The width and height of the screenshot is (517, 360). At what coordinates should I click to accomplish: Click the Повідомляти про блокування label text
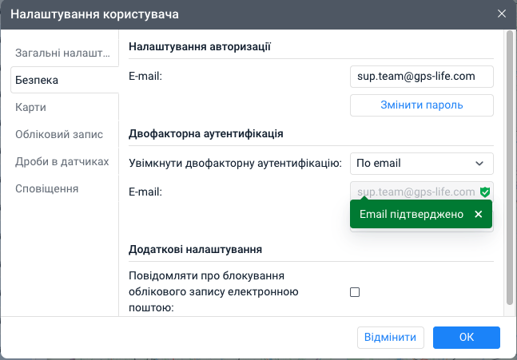pyautogui.click(x=213, y=291)
